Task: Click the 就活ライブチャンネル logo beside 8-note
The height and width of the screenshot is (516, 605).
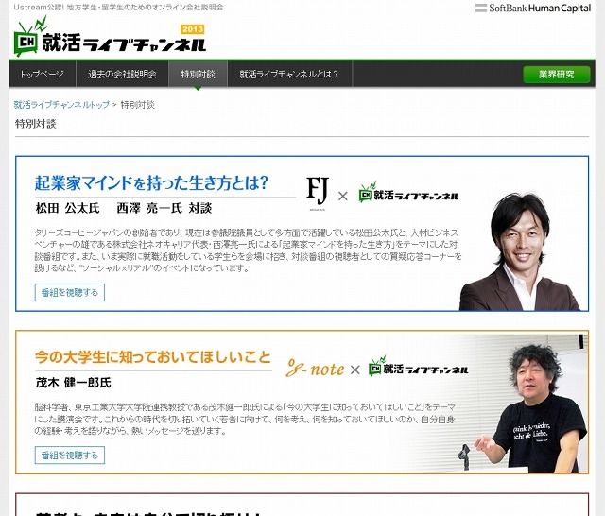Action: [418, 367]
